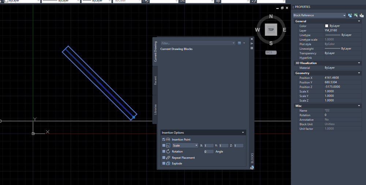Image resolution: width=366 pixels, height=185 pixels.
Task: Open the Blocks palette properties gear icon
Action: coord(252,48)
